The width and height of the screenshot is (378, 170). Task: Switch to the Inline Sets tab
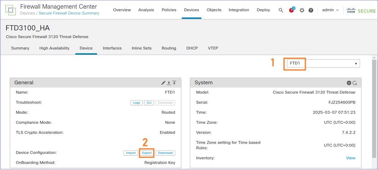[142, 48]
